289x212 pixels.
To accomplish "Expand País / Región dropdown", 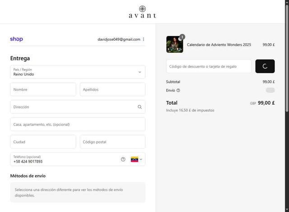I will (x=78, y=72).
